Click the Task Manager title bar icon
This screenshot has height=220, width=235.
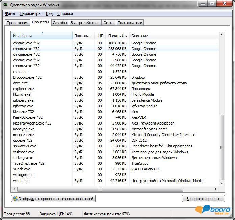[6, 5]
